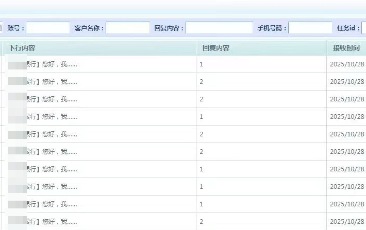Screen dimensions: 366x230
Task: Select the sixth row's 下行内容 message text
Action: (52, 152)
